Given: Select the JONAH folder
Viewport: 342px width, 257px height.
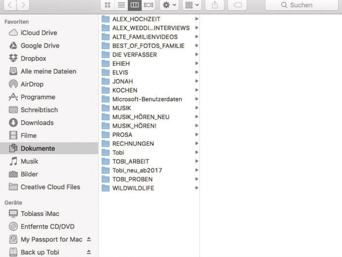Looking at the screenshot, I should point(149,81).
